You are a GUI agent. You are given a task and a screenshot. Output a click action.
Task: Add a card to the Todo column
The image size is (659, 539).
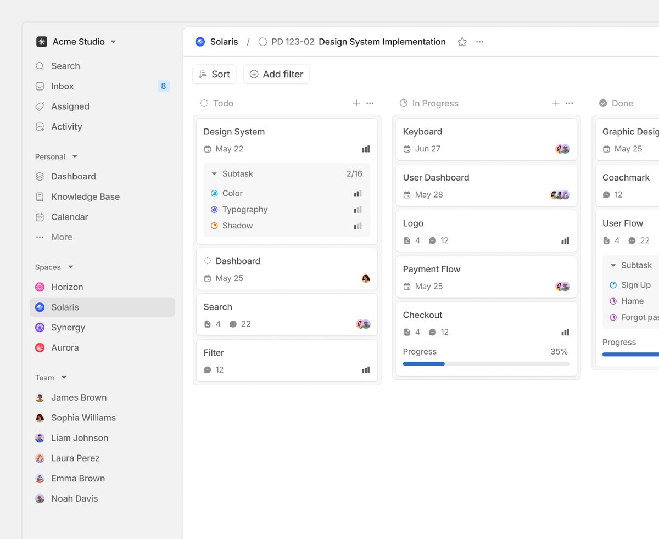[356, 103]
